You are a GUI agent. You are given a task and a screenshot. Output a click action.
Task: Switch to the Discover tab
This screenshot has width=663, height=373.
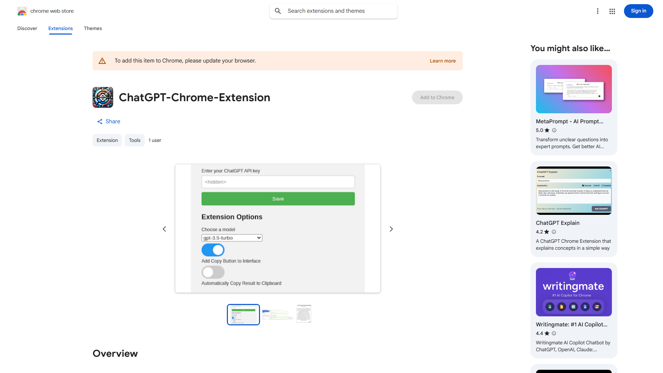(x=27, y=28)
